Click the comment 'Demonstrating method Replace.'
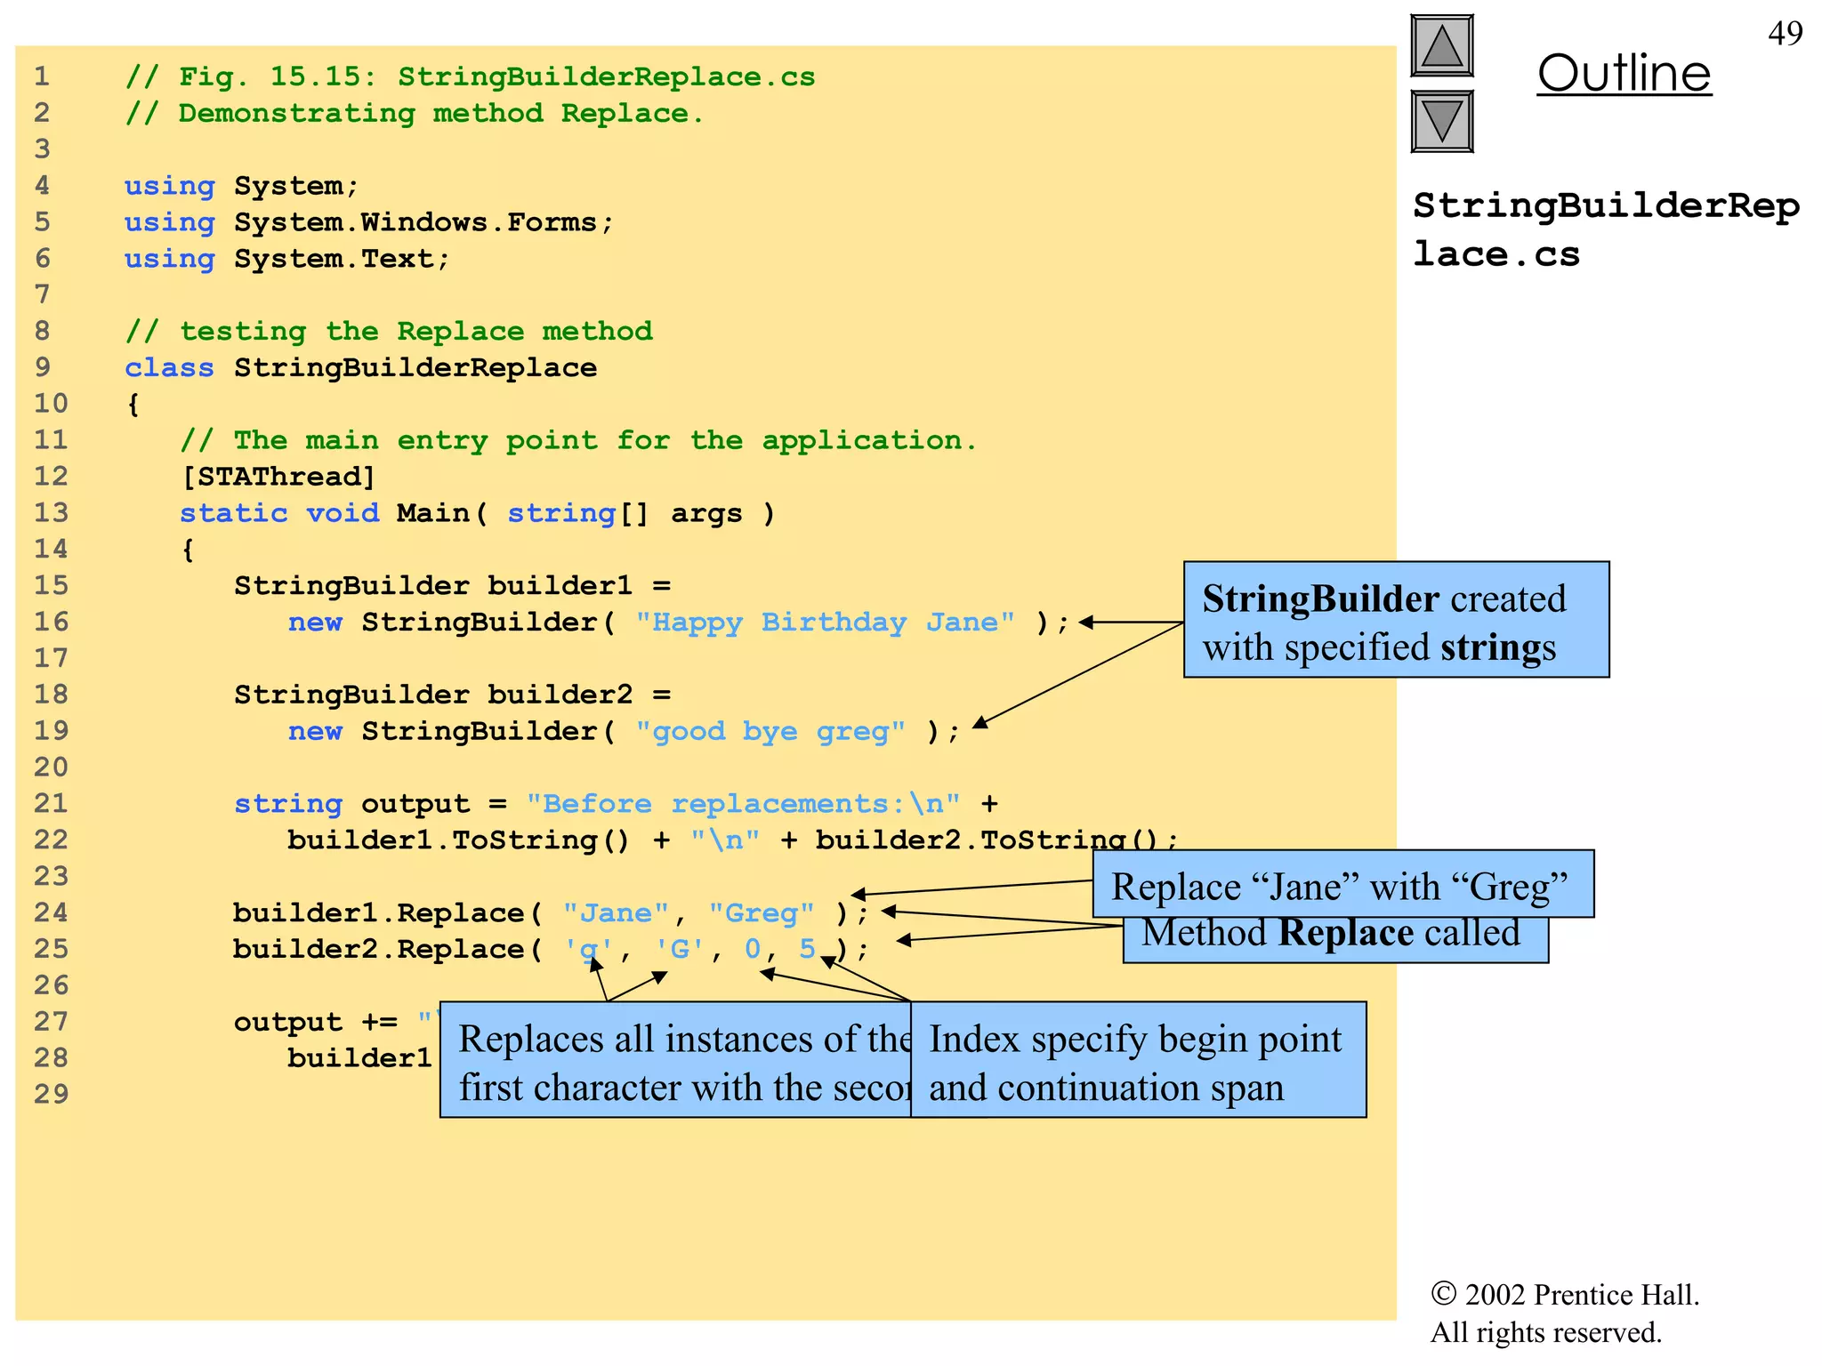 [415, 113]
